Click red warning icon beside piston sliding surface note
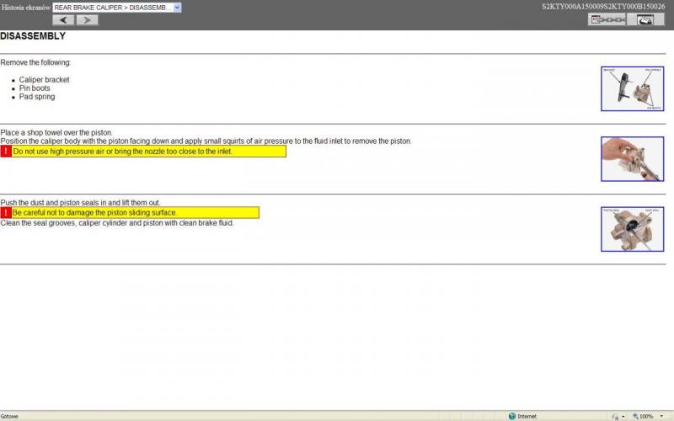The image size is (674, 421). [x=6, y=213]
